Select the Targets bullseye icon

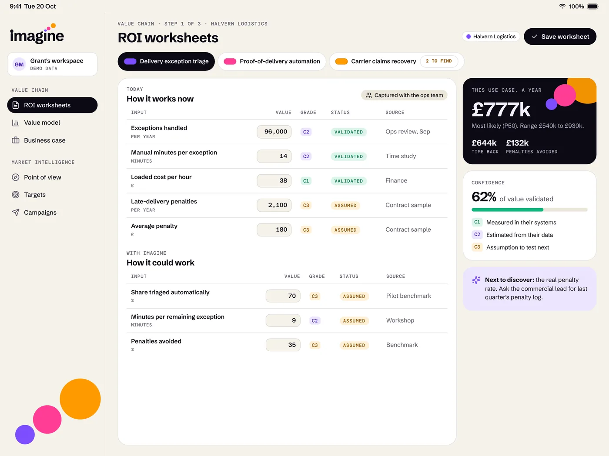pos(16,195)
